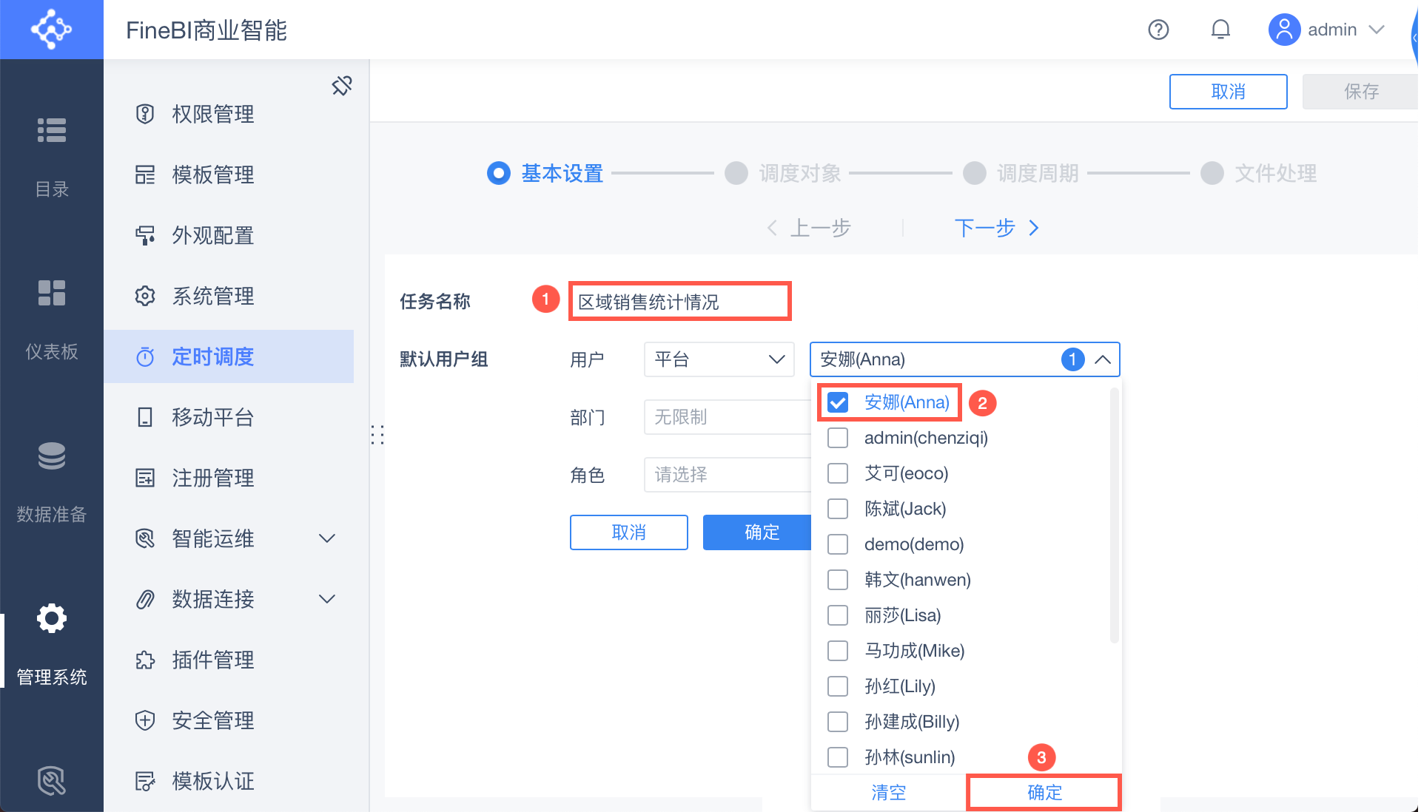The image size is (1421, 812).
Task: Open 权限管理 menu item
Action: pos(213,114)
